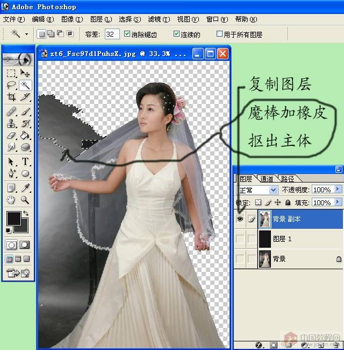Screen dimensions: 344x350
Task: Select the Eyedropper tool
Action: (x=25, y=187)
